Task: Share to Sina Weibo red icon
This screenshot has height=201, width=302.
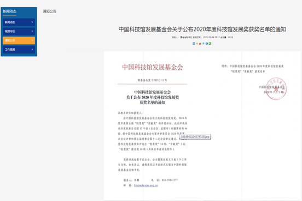Action: [200, 44]
